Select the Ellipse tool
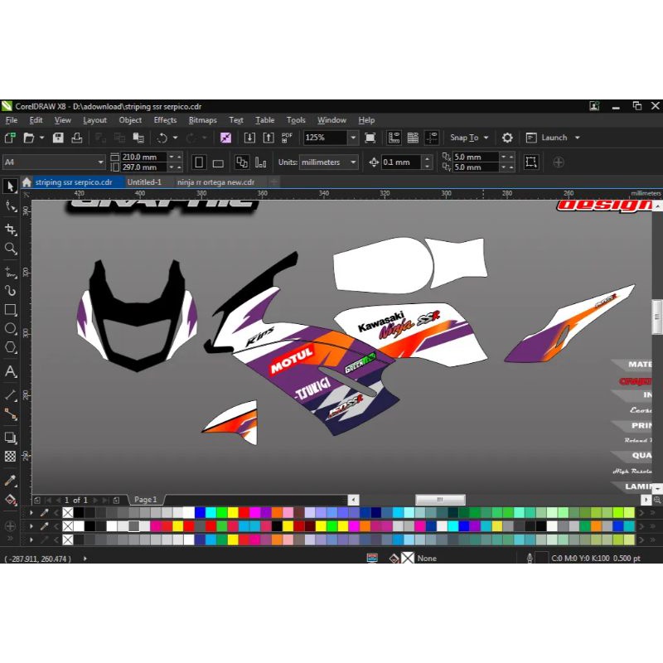Image resolution: width=663 pixels, height=663 pixels. click(x=10, y=328)
